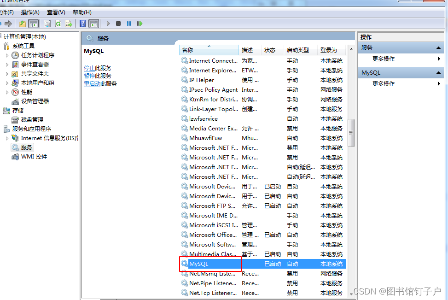This screenshot has height=300, width=448.
Task: Click the scroll up arrow of services list
Action: 351,49
